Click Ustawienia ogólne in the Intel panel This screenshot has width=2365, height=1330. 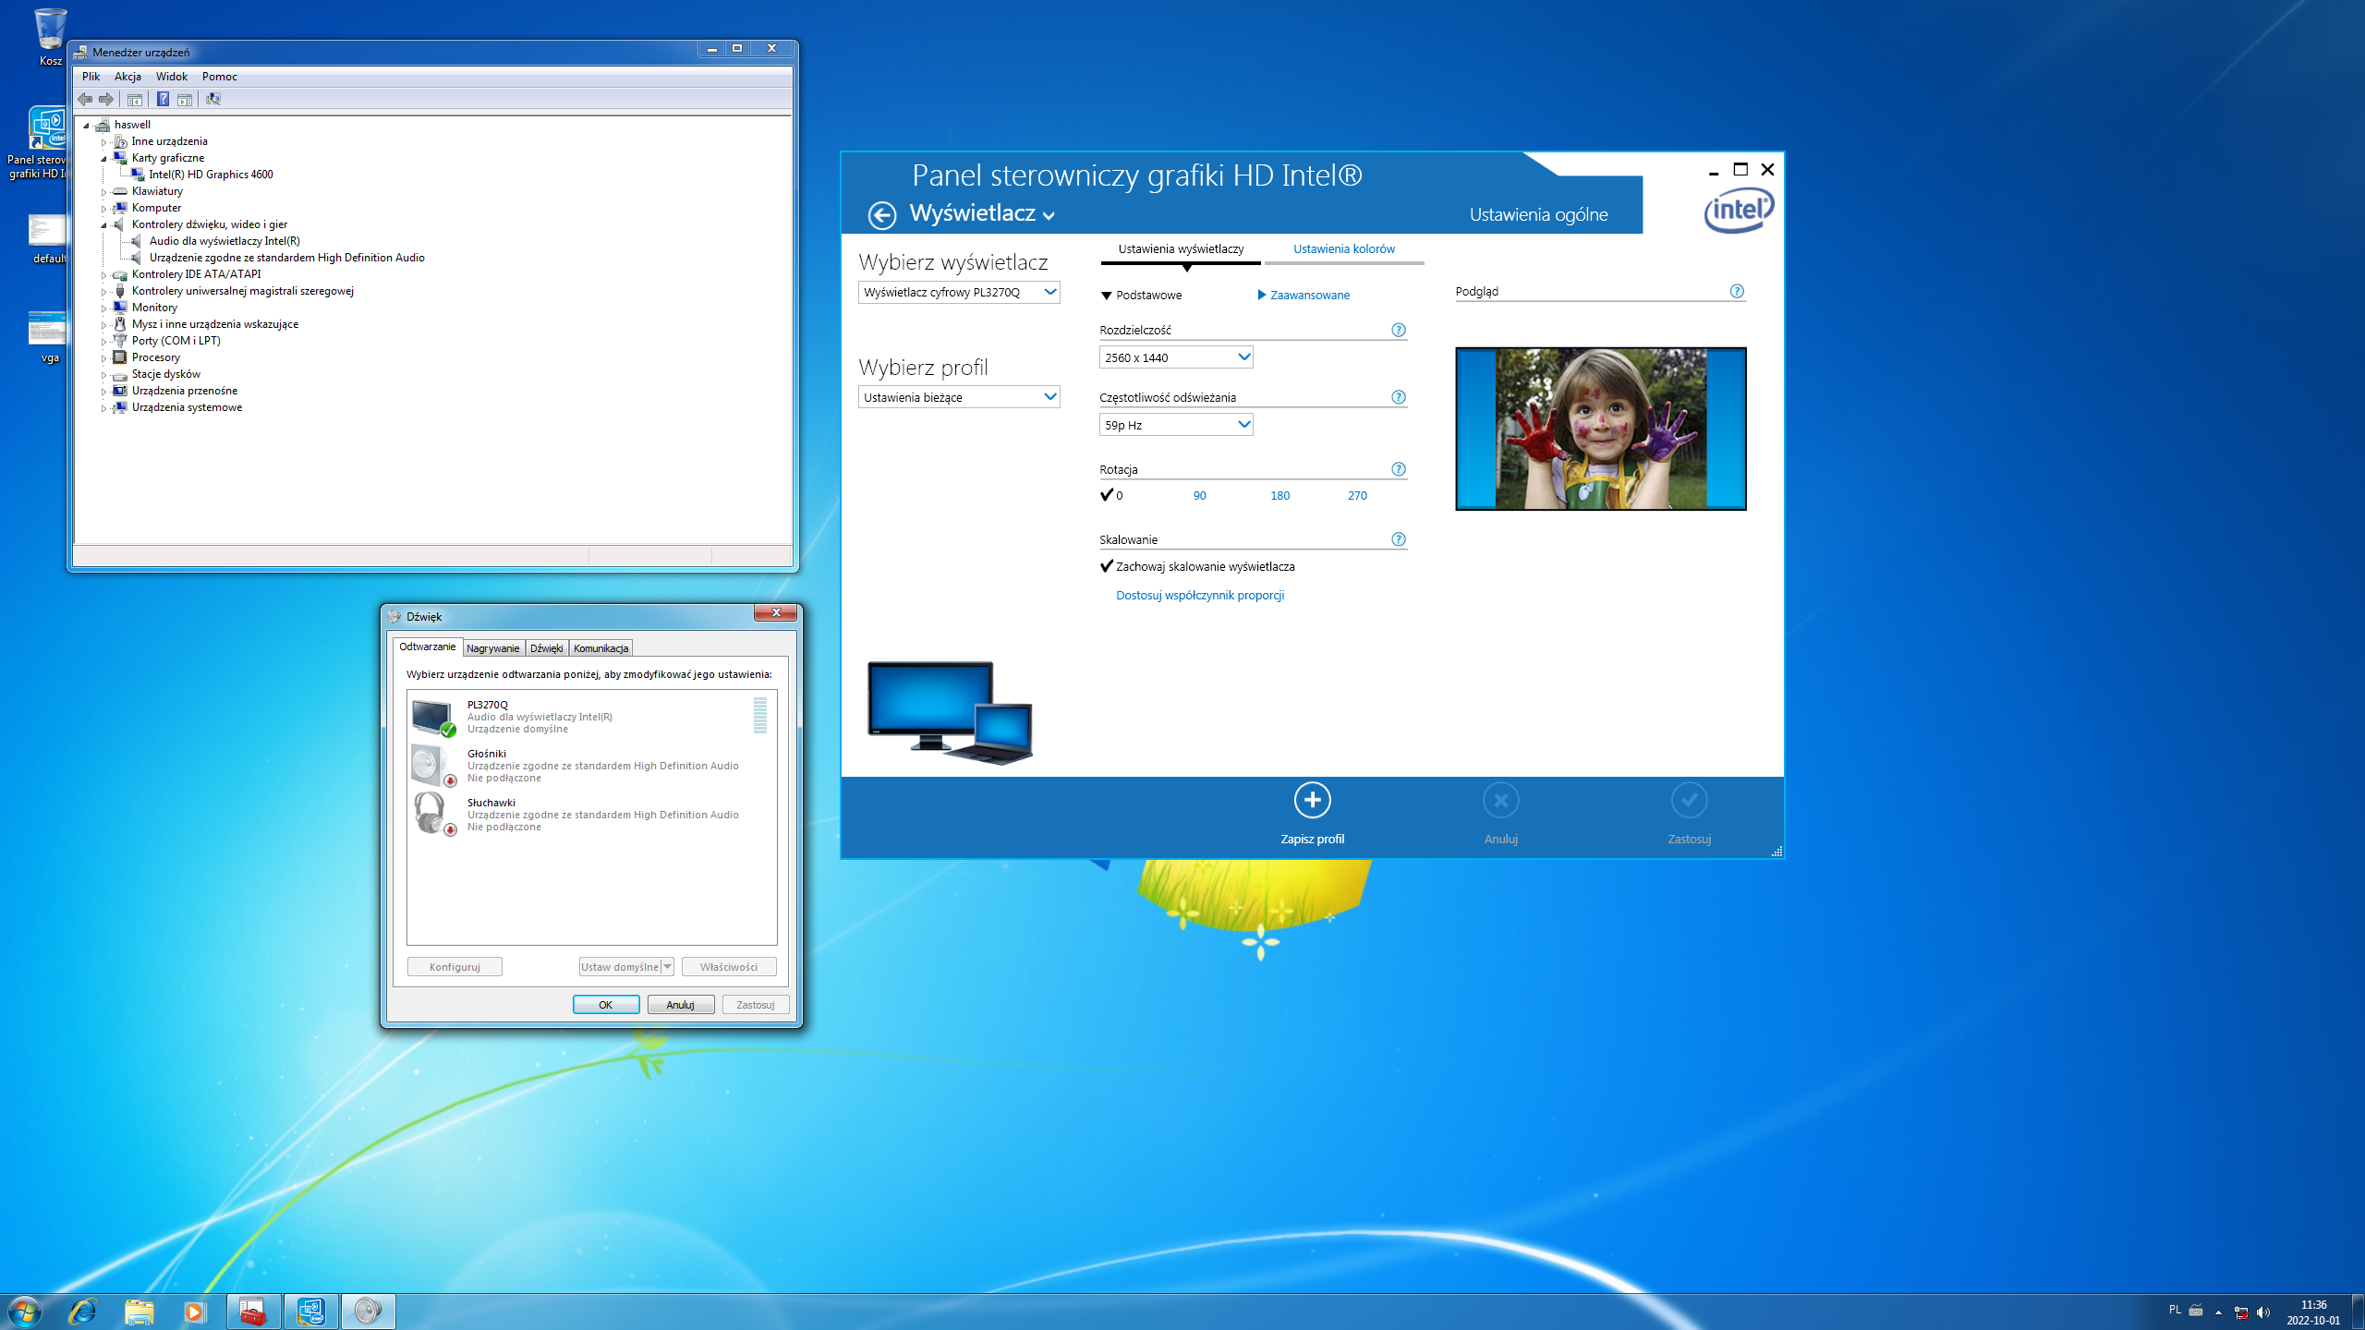1539,215
